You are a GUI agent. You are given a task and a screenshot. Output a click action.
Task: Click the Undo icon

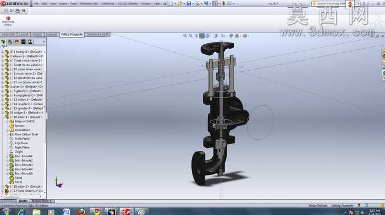coord(206,3)
